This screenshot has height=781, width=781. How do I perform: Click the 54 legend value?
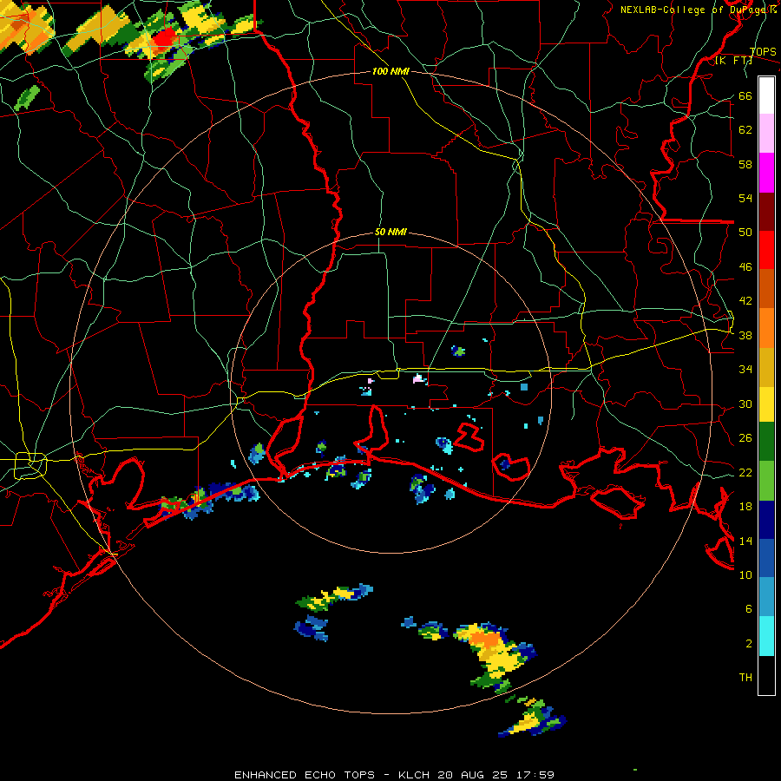[x=745, y=199]
